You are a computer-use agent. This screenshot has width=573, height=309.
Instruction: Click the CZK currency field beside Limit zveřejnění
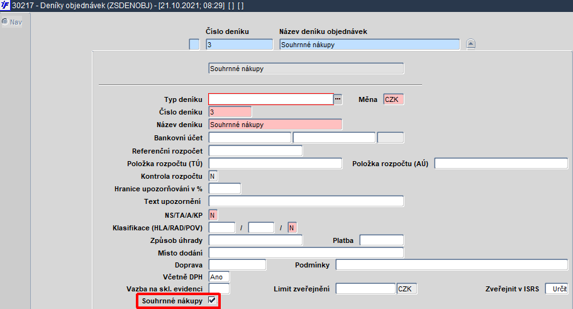pyautogui.click(x=407, y=288)
